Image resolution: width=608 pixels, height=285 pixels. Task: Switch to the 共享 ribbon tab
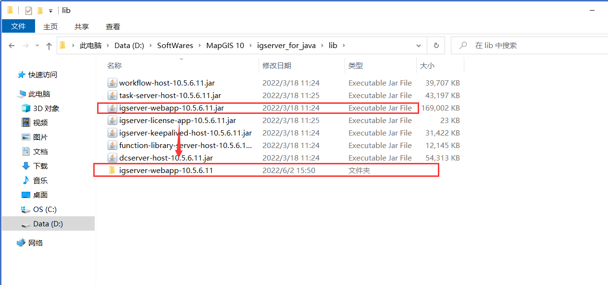point(82,26)
